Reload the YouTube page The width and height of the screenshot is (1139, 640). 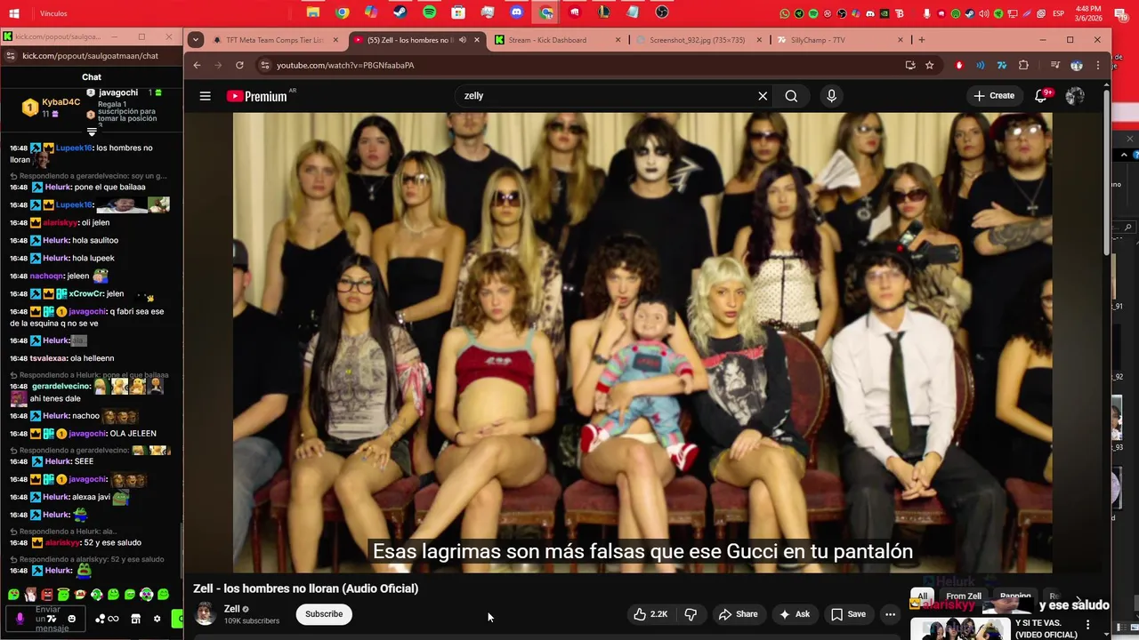[x=239, y=65]
